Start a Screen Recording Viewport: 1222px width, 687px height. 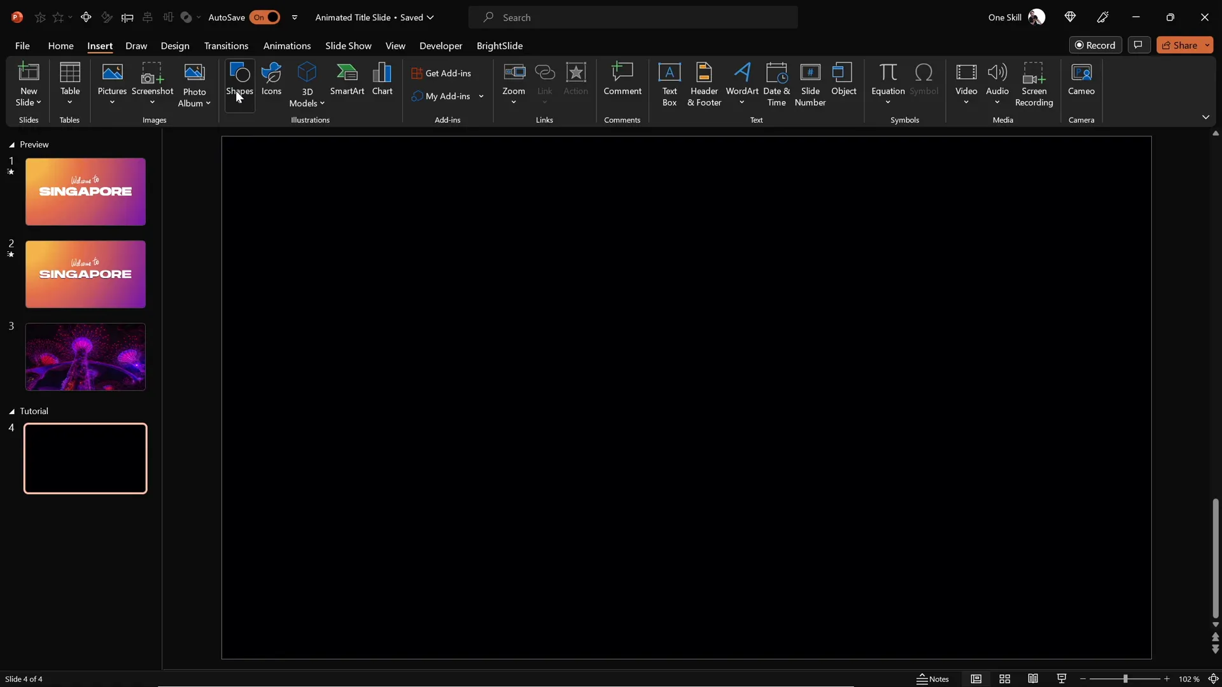tap(1034, 83)
